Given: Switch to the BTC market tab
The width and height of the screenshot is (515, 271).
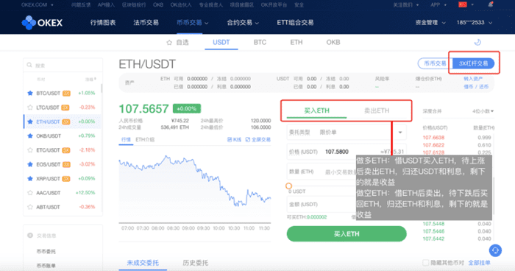Looking at the screenshot, I should 260,43.
